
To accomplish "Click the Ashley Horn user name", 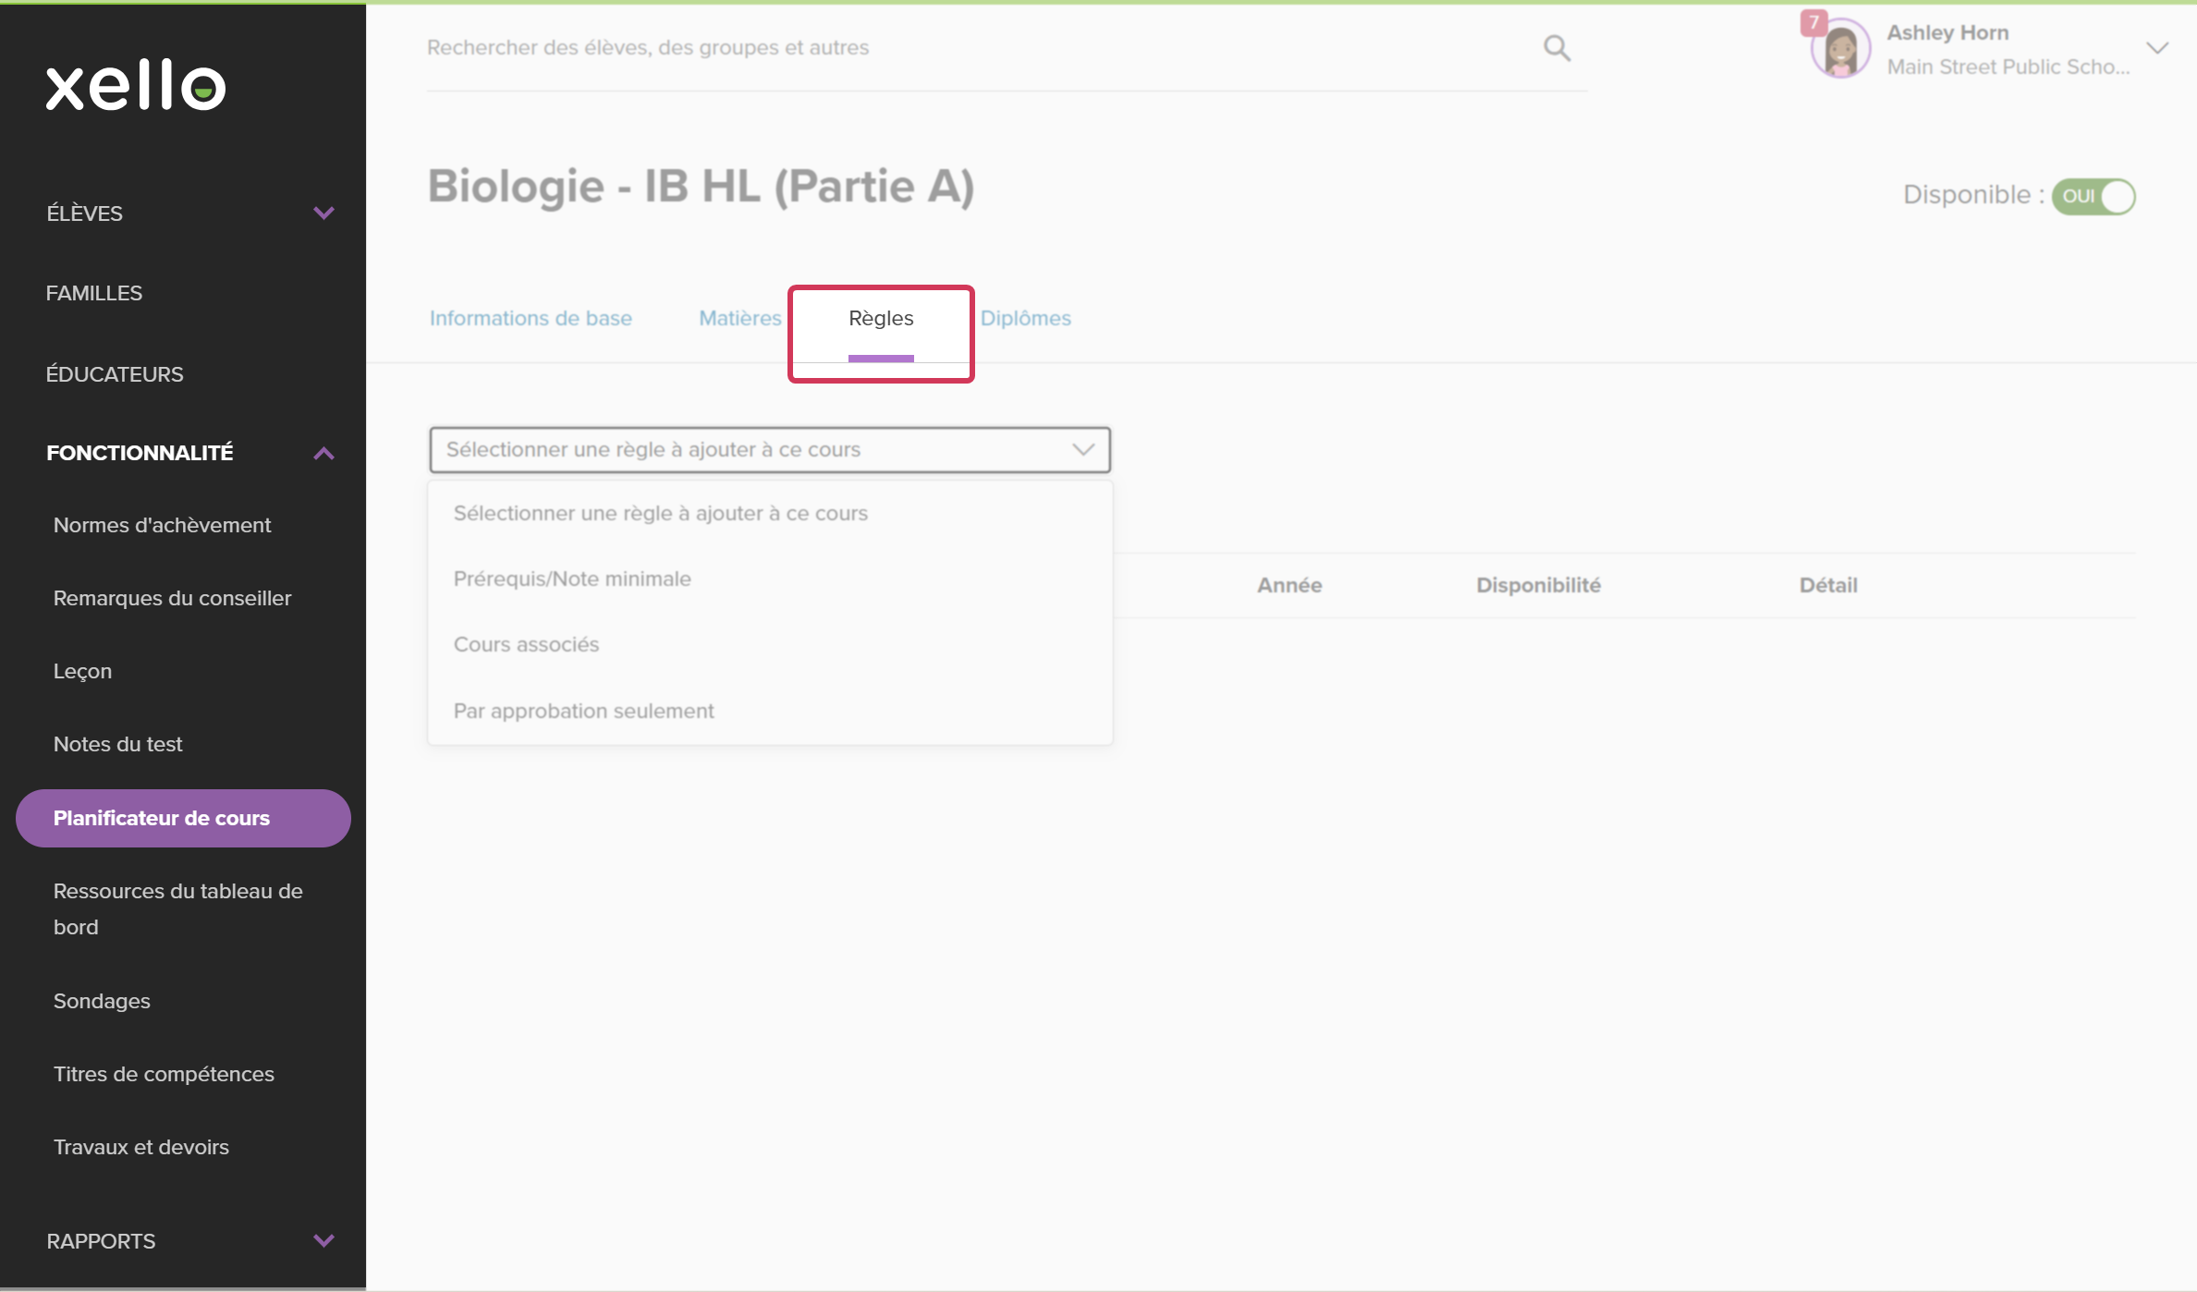I will coord(1947,32).
